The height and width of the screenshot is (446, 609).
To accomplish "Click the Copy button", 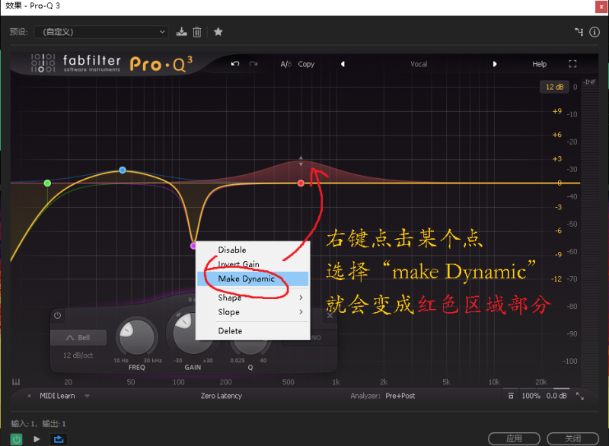I will coord(307,64).
